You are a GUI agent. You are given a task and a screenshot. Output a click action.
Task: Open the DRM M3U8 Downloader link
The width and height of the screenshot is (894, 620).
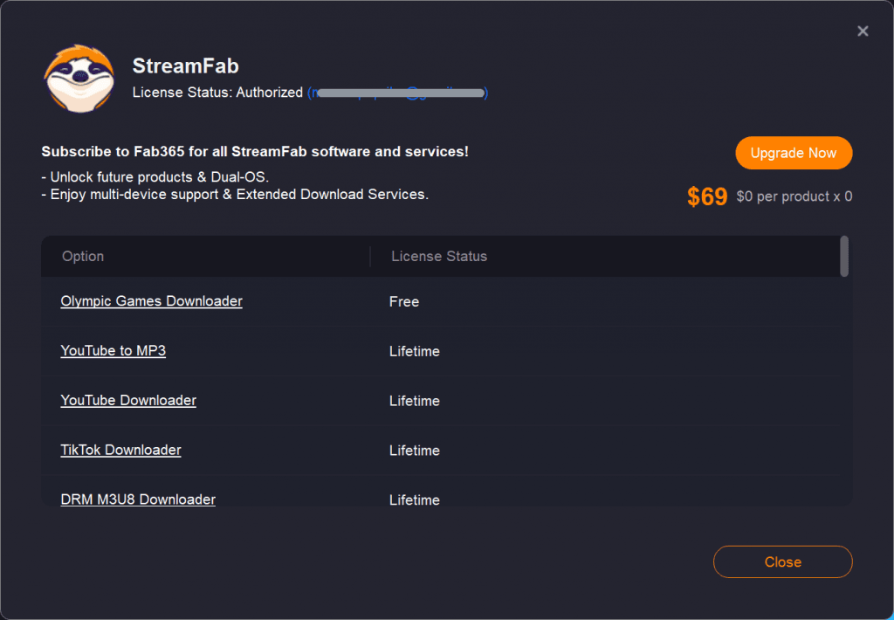click(x=138, y=499)
